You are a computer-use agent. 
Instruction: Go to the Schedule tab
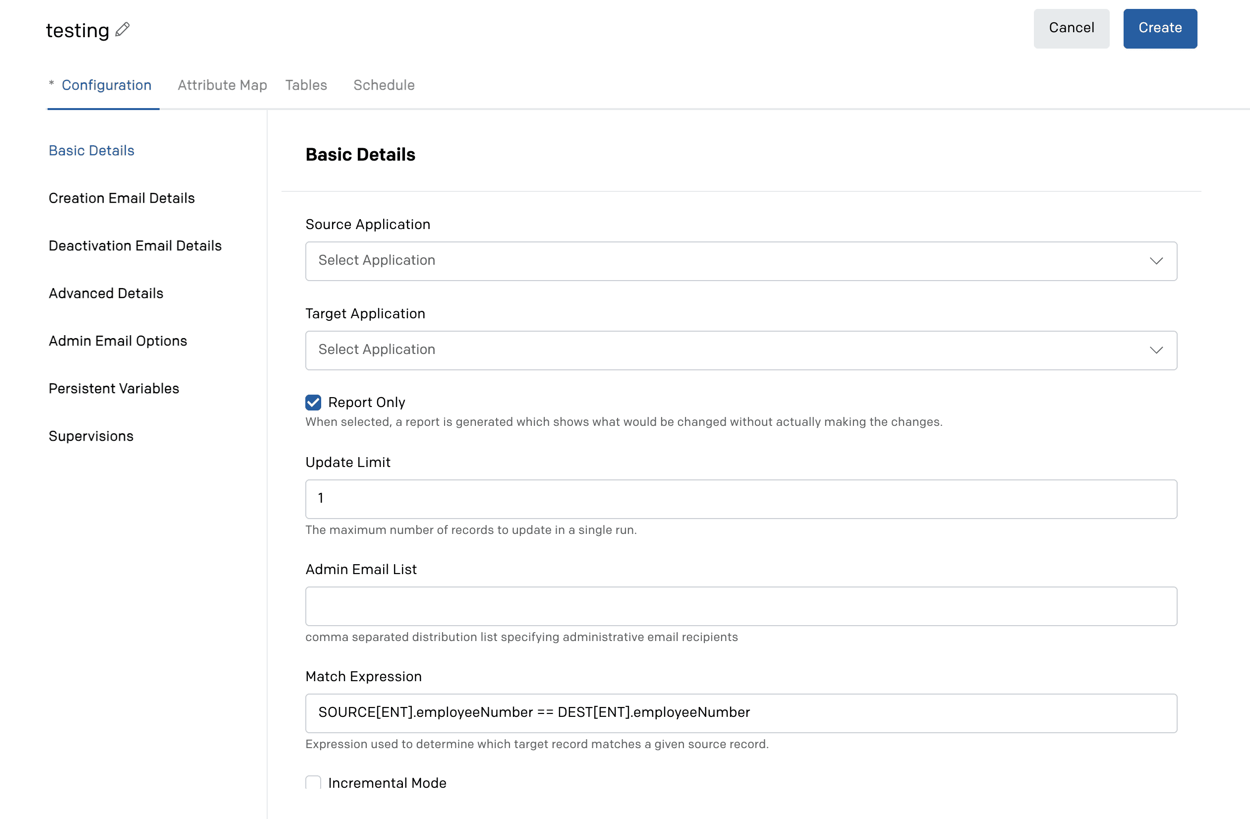384,85
